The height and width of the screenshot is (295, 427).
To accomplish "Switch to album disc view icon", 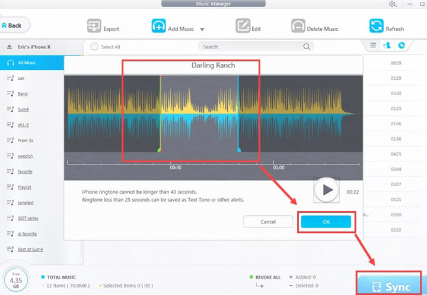I will pyautogui.click(x=401, y=46).
